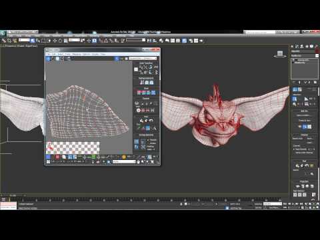This screenshot has width=320, height=240.
Task: Click the first Peel icon in Edit UVWs panel
Action: (141, 121)
